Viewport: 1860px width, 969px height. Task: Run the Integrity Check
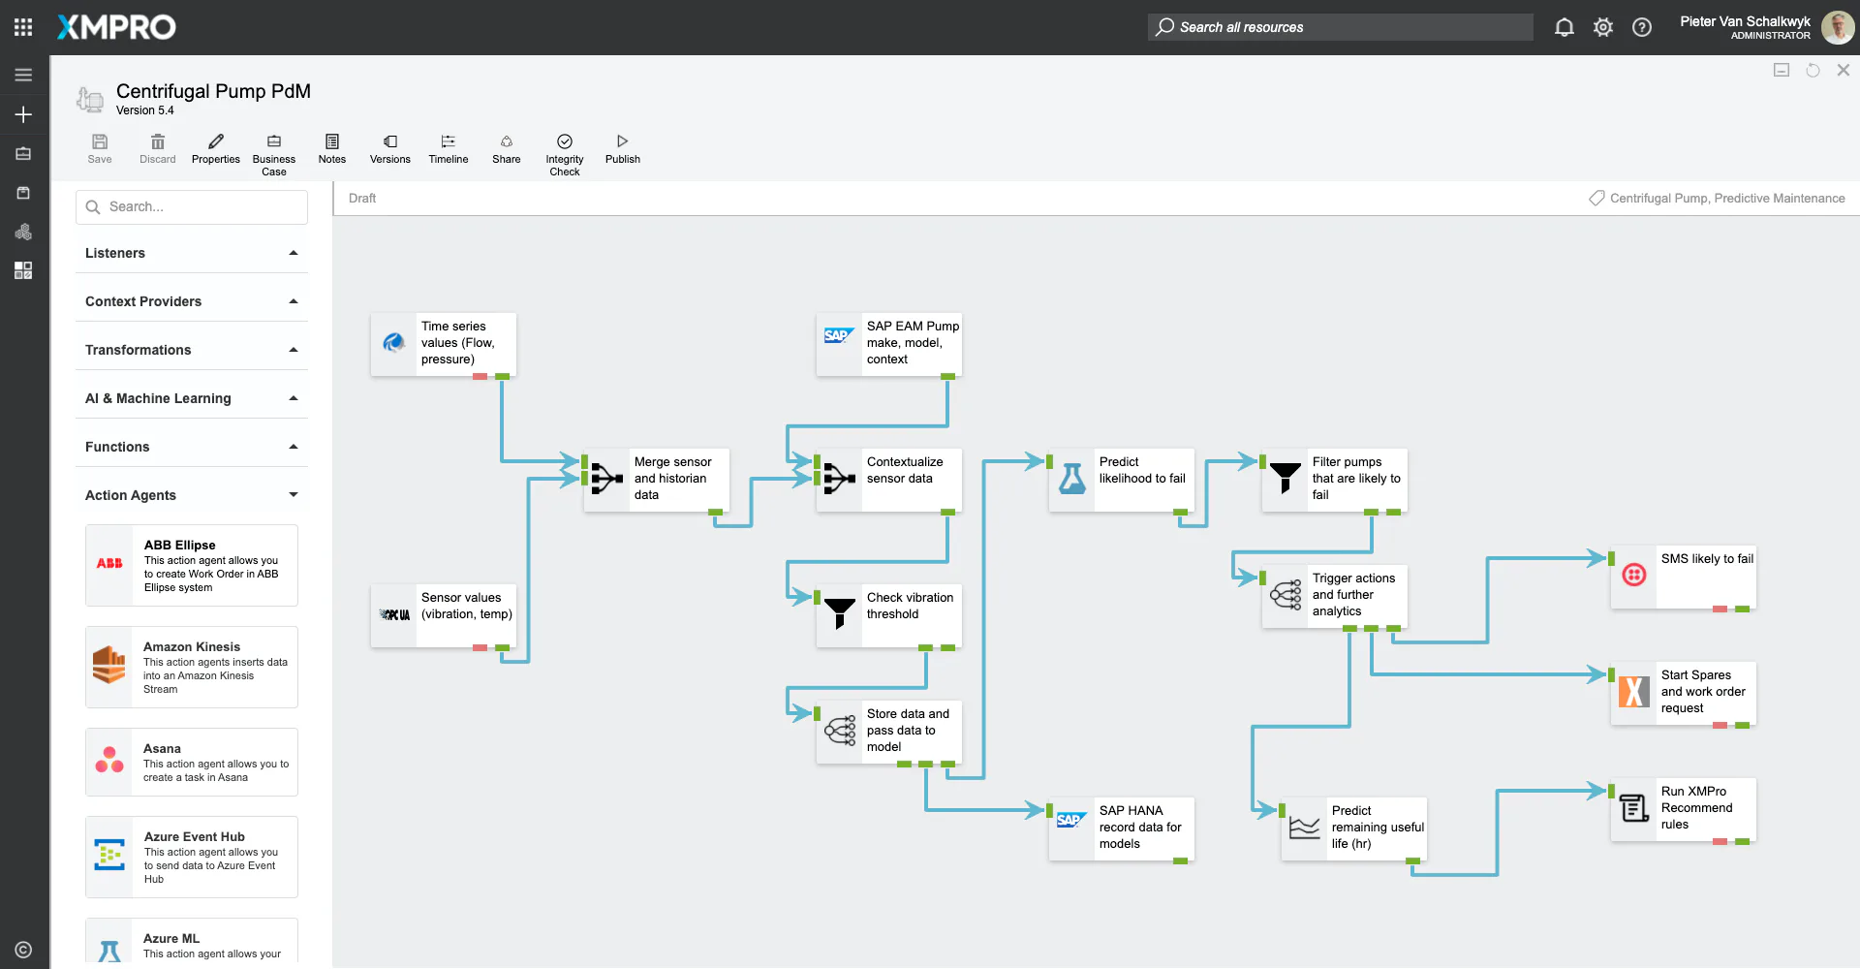[x=565, y=155]
